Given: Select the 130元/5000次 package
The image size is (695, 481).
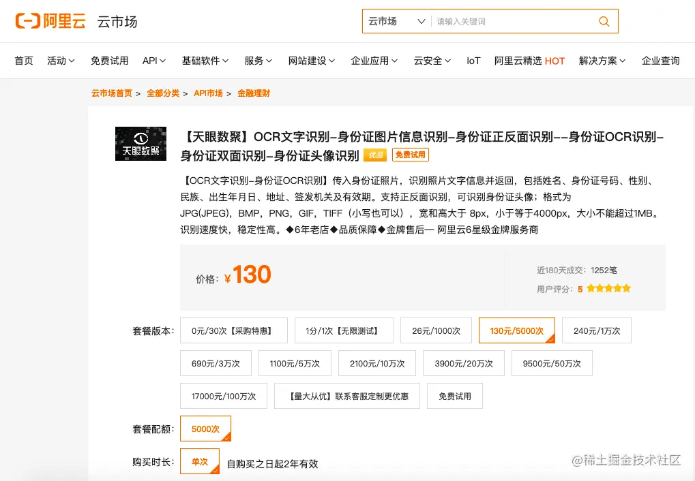Looking at the screenshot, I should pyautogui.click(x=517, y=330).
